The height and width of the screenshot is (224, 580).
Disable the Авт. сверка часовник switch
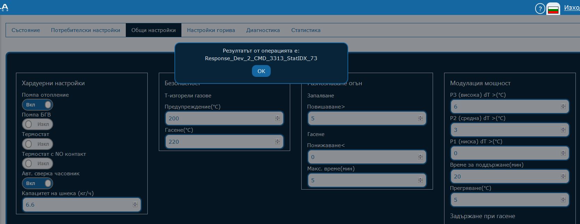point(38,183)
